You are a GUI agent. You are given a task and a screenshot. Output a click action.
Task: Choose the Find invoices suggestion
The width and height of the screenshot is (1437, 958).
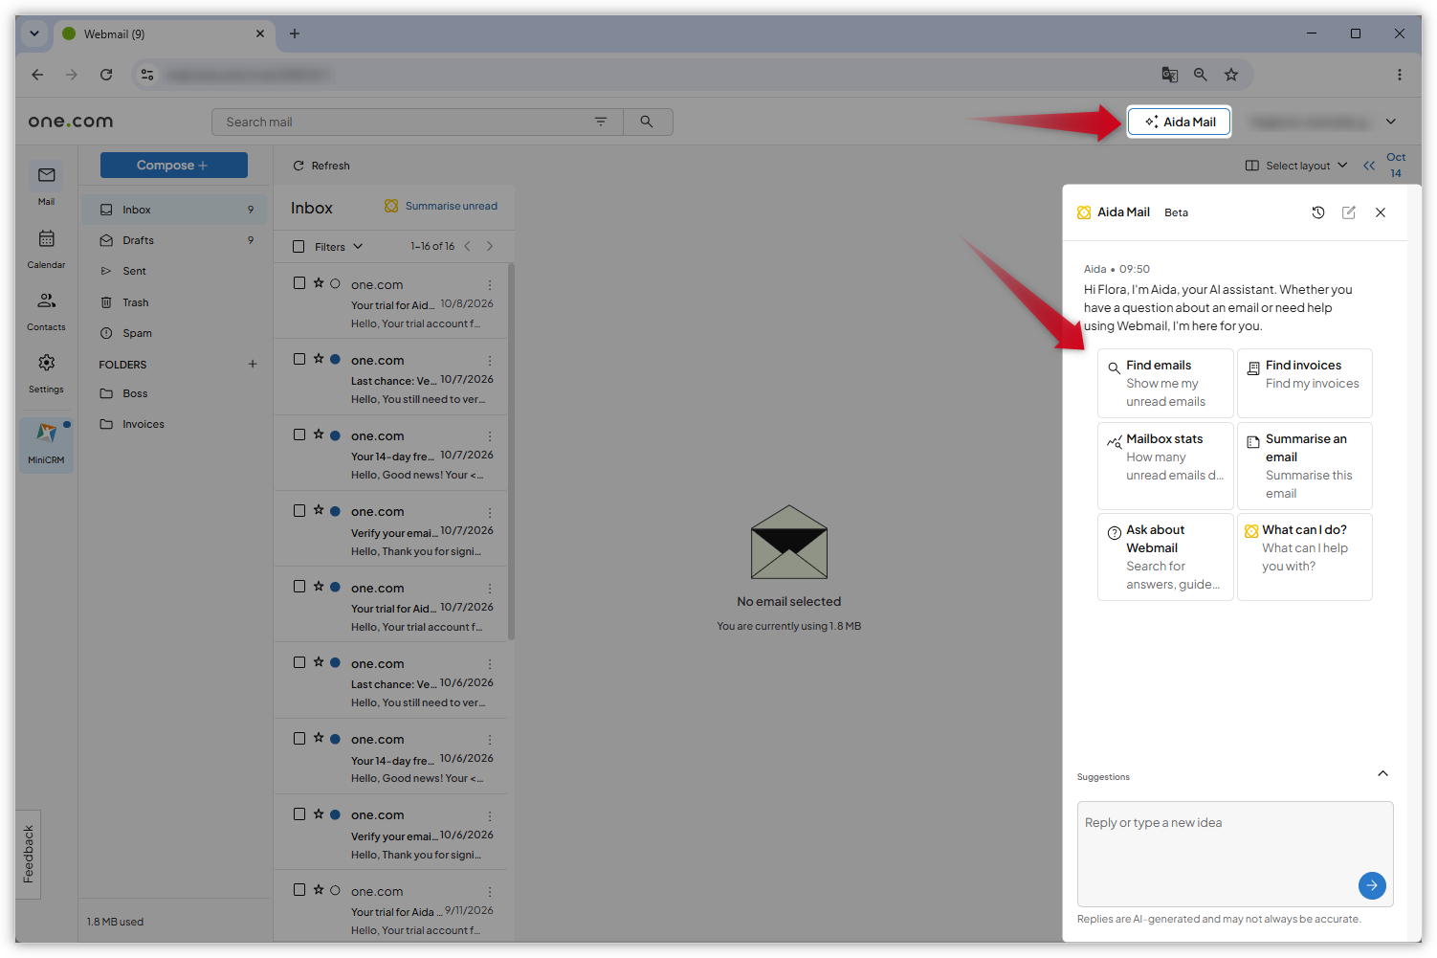point(1305,383)
